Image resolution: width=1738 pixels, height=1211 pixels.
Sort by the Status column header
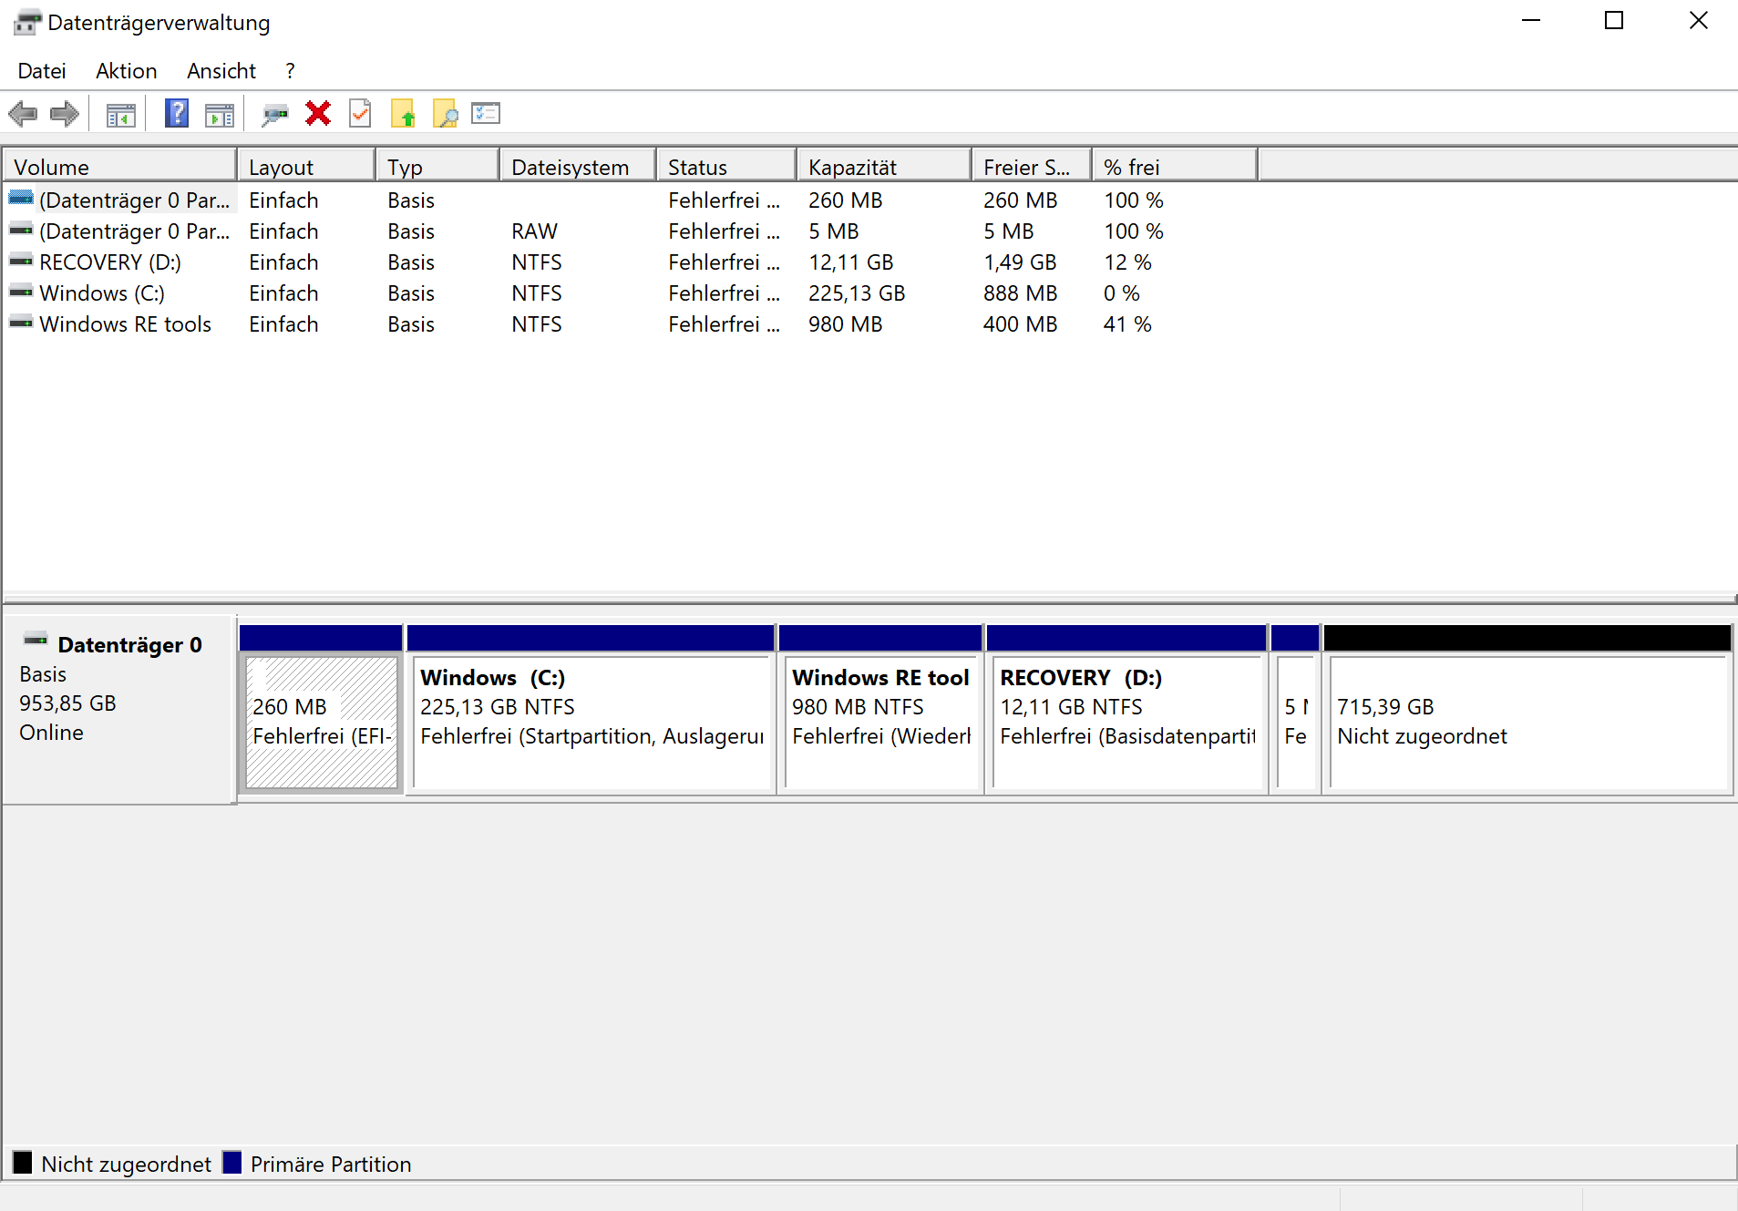click(x=726, y=167)
